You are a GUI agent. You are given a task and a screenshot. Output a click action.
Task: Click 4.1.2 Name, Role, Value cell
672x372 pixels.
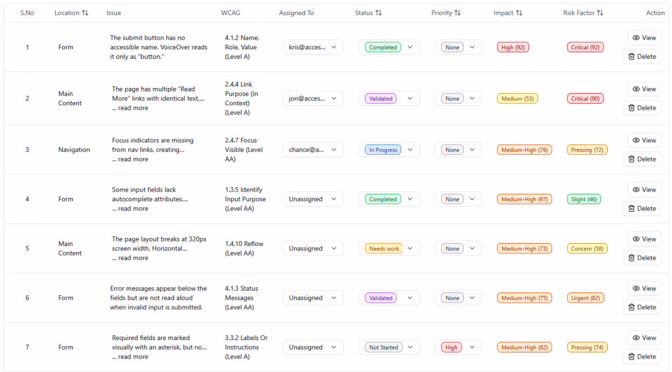[242, 48]
